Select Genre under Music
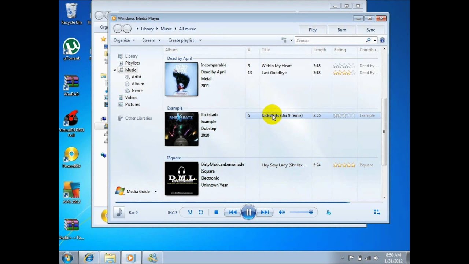The image size is (469, 264). pyautogui.click(x=137, y=91)
